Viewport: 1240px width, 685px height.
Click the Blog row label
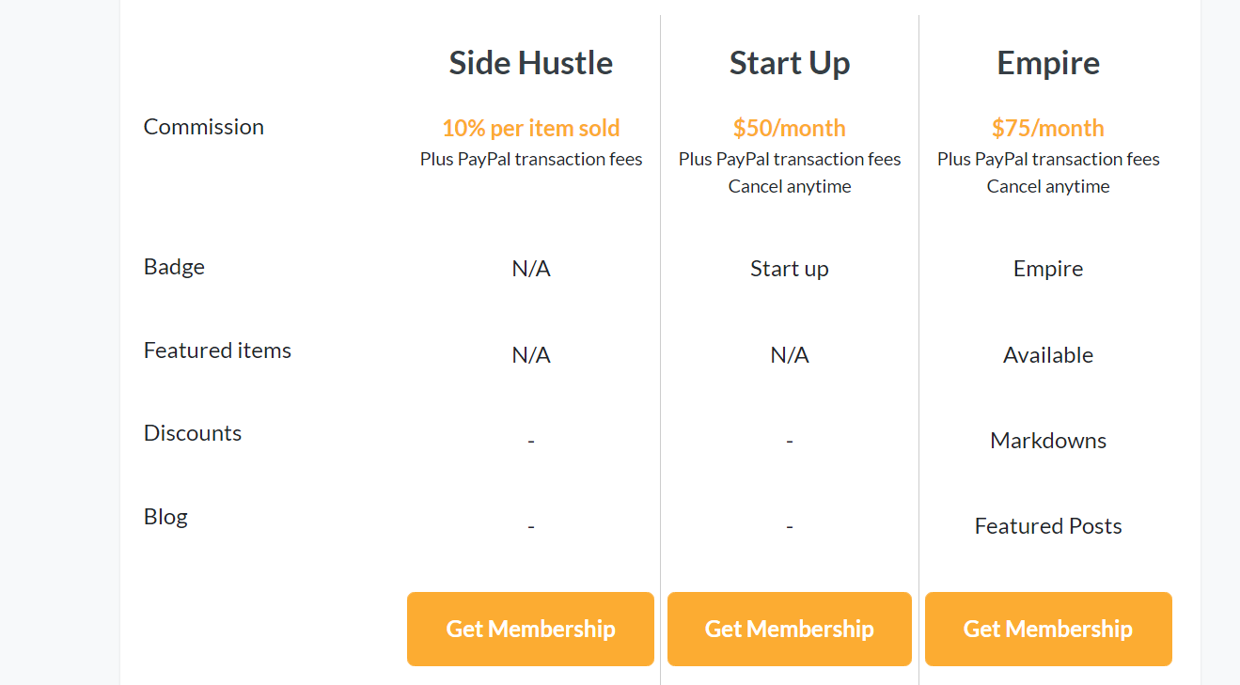165,517
